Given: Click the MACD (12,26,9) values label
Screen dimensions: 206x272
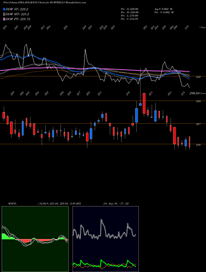Looking at the screenshot, I should [57, 204].
